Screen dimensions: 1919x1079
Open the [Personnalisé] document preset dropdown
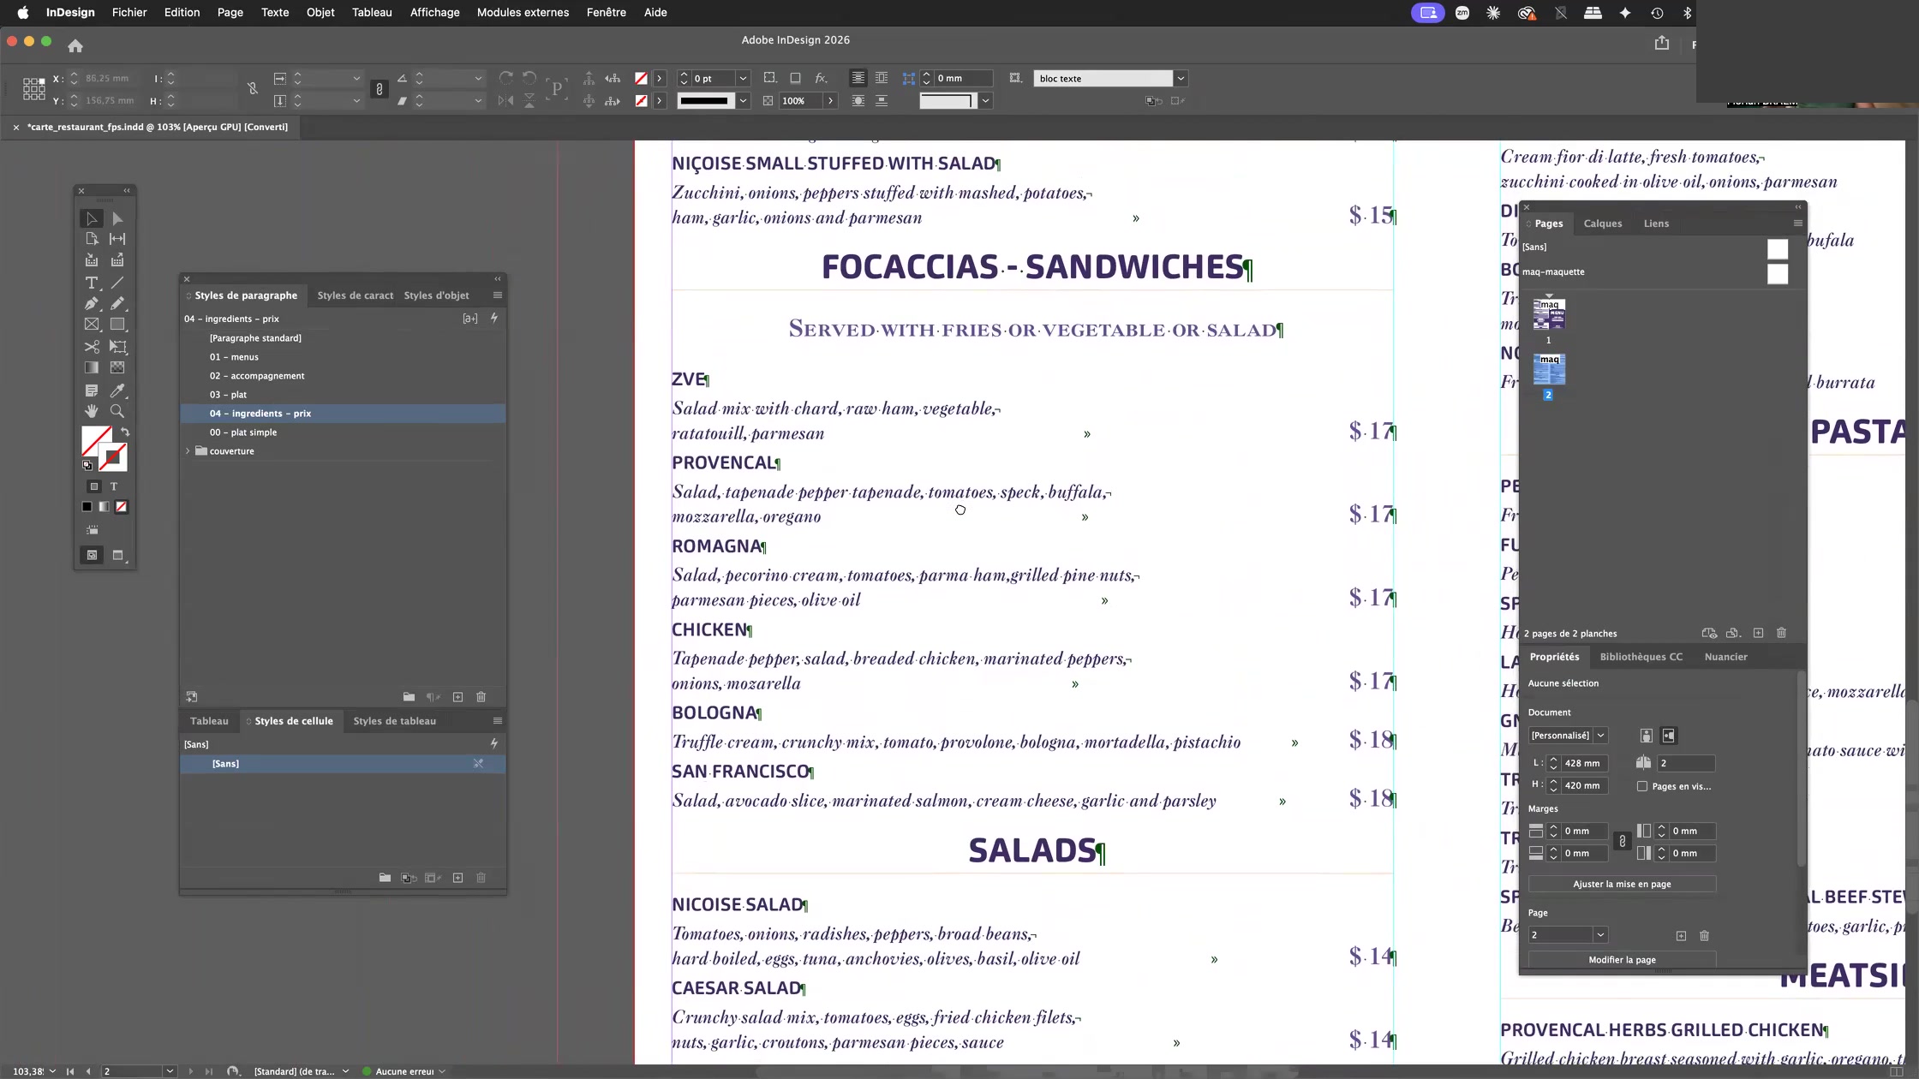(x=1600, y=736)
